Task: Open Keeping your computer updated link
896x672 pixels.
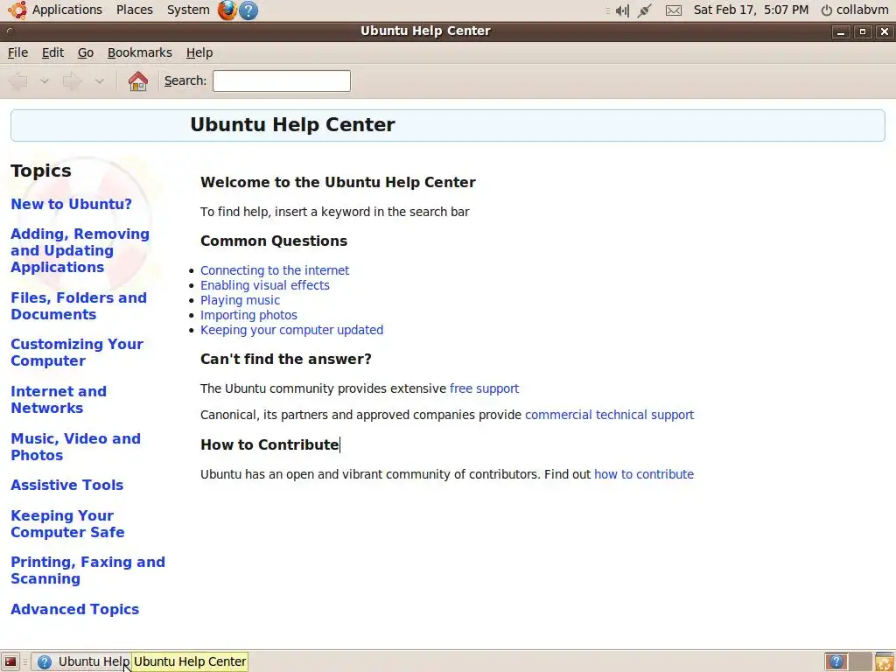Action: (292, 330)
